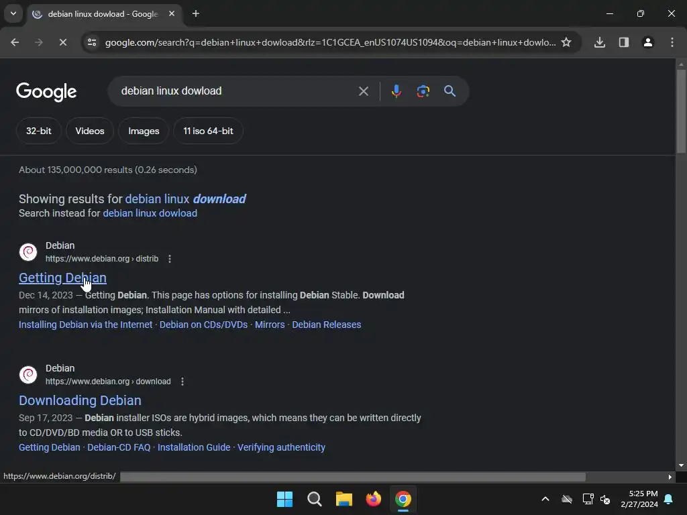
Task: Click the forward navigation arrow
Action: (x=38, y=42)
